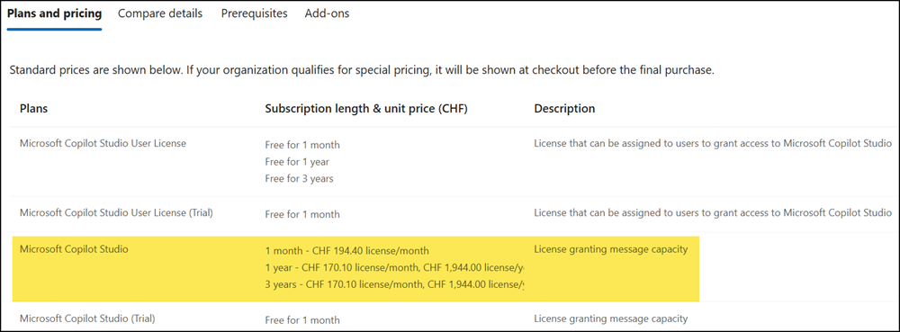Select the highlighted Microsoft Copilot Studio plan

[x=74, y=249]
